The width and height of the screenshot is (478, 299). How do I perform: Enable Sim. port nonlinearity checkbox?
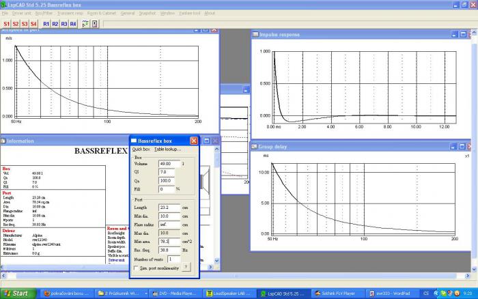136,268
